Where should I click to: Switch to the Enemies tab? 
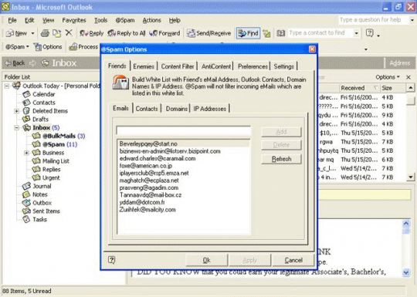pos(144,66)
